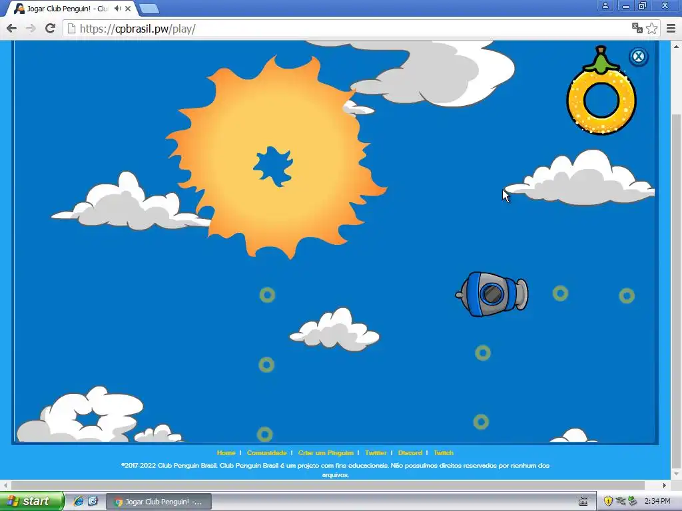Click the Chrome user profile icon
The image size is (682, 511).
605,5
